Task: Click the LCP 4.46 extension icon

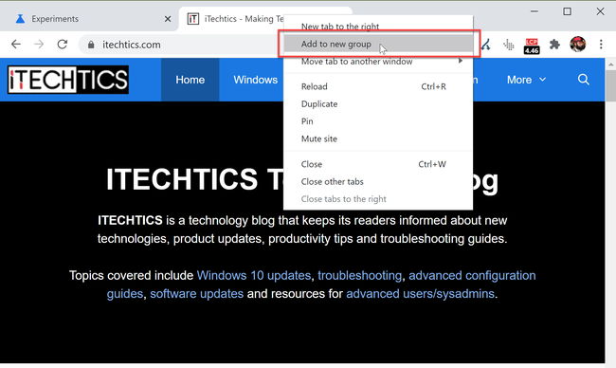Action: pos(532,46)
